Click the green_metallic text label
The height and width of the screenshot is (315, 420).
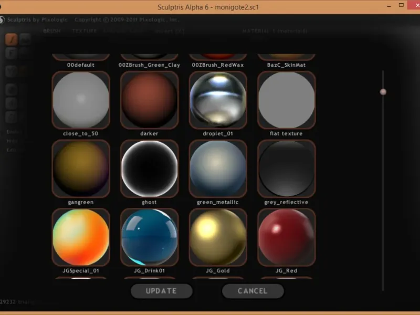click(x=218, y=202)
